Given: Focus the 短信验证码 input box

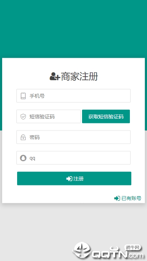Looking at the screenshot, I should (x=49, y=116).
